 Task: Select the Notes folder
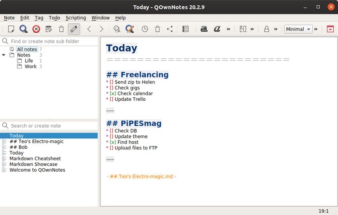[x=24, y=55]
